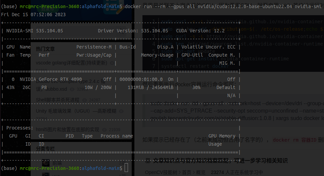Click the 'Processes:' section label
Viewport: 324px width, 176px height.
20,128
